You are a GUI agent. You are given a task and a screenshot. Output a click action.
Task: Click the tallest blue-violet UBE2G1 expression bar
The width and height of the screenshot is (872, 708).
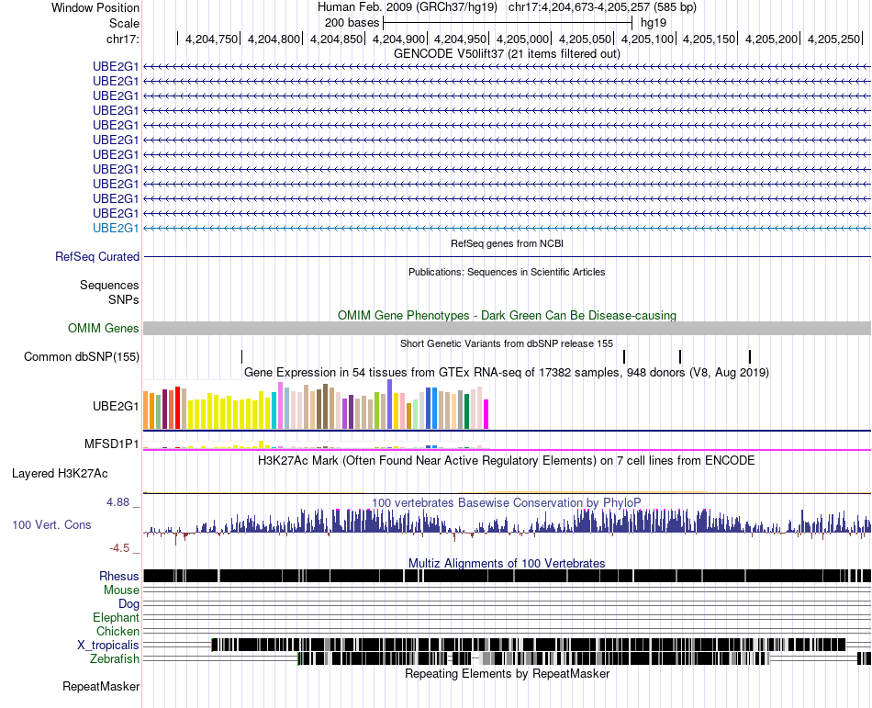tap(390, 404)
